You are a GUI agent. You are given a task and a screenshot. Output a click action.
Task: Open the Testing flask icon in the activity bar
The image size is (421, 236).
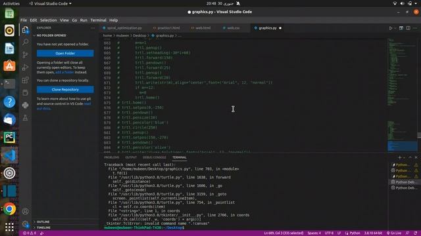(25, 118)
